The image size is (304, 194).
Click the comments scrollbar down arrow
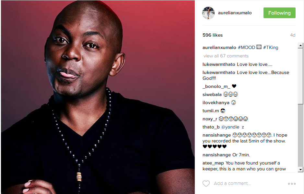300,169
